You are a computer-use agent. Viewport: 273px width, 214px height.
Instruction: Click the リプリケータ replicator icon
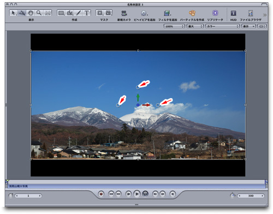pyautogui.click(x=215, y=13)
